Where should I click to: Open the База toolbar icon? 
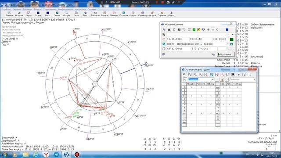[x=76, y=14]
